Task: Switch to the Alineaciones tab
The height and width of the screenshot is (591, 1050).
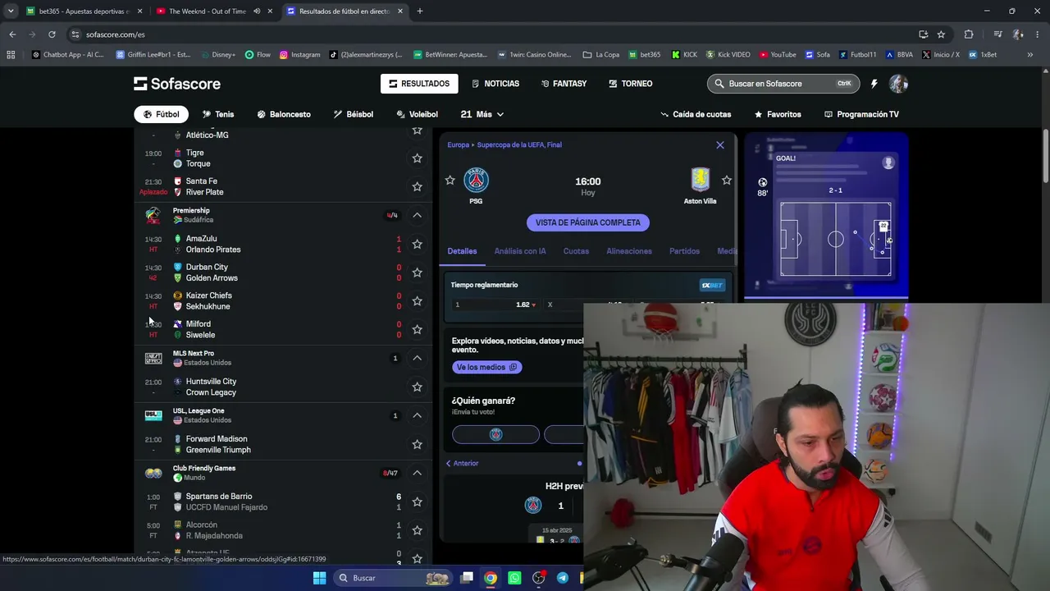Action: [629, 251]
